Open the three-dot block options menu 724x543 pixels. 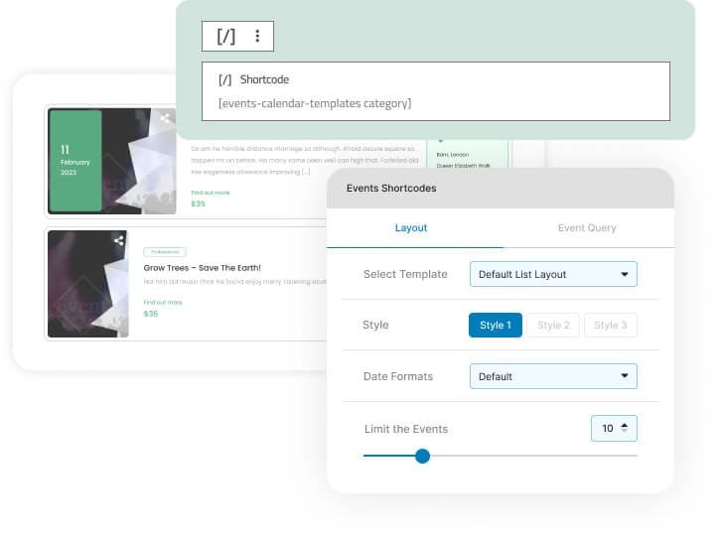pos(257,37)
